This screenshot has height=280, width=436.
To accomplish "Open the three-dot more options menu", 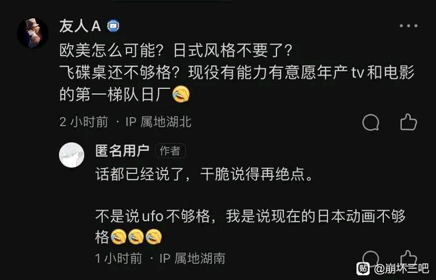I will [x=409, y=26].
